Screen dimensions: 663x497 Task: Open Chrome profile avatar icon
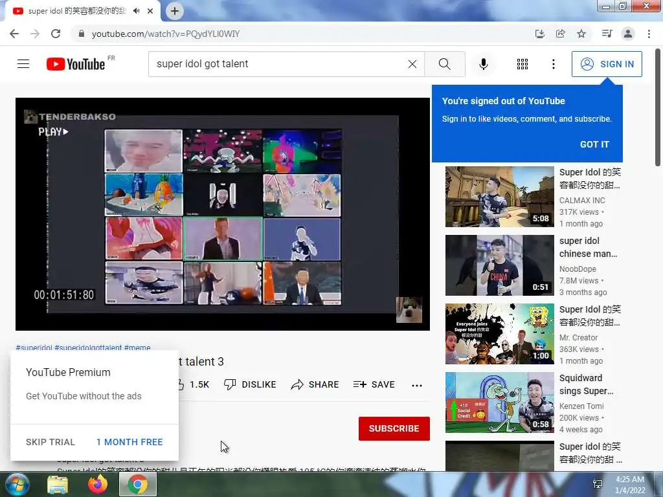[628, 34]
